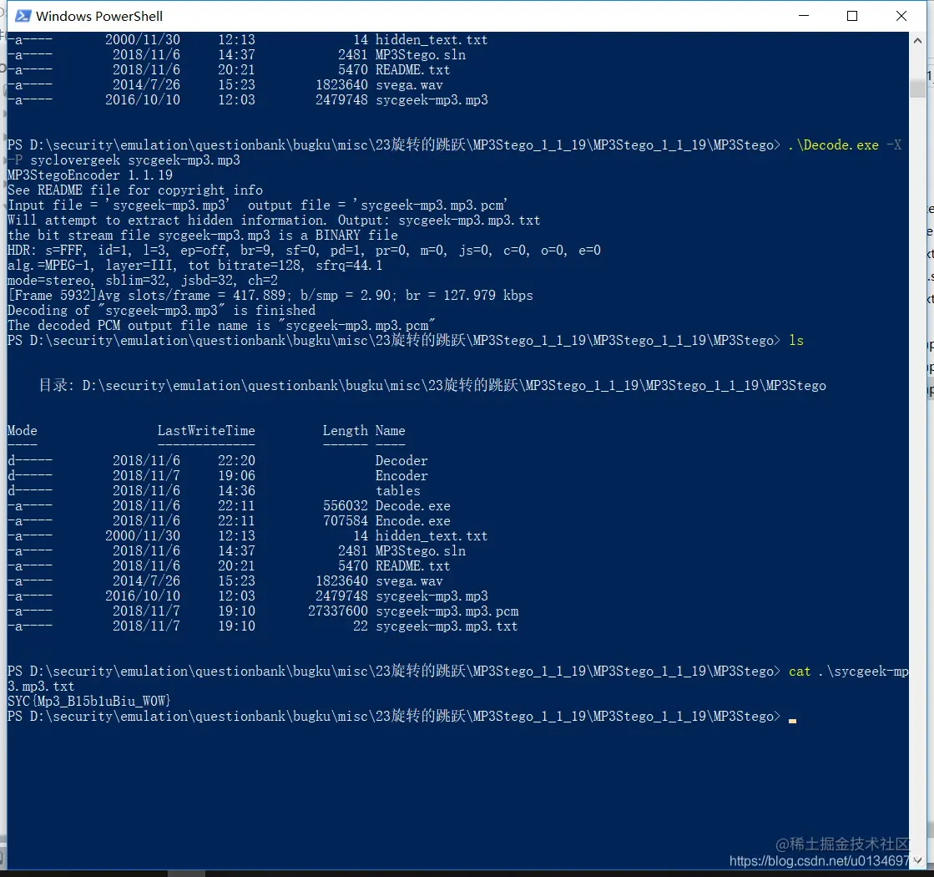Click 'svega.wav' in the top listing

[409, 84]
